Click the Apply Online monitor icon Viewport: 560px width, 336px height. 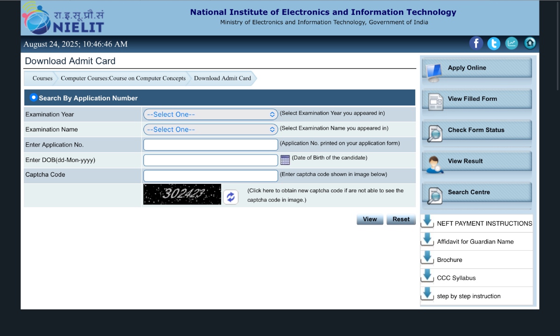coord(433,72)
